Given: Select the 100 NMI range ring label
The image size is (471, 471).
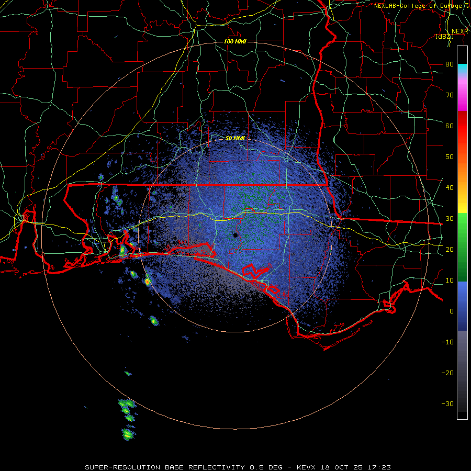Looking at the screenshot, I should (x=235, y=41).
